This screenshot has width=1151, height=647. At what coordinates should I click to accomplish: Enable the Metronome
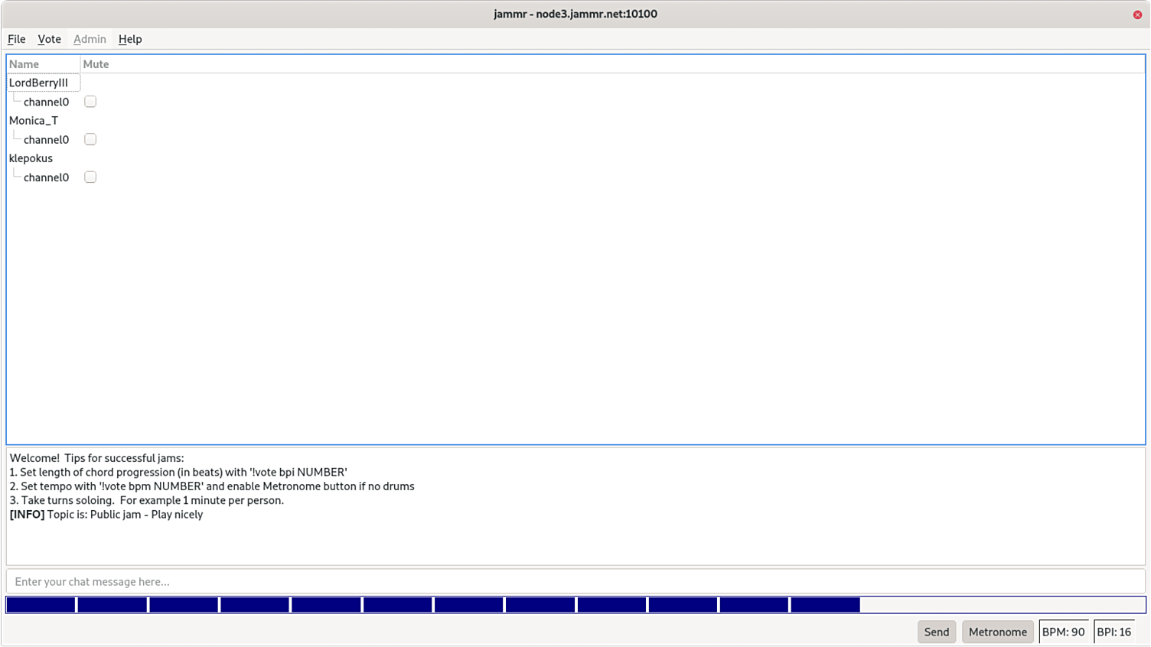pyautogui.click(x=997, y=632)
